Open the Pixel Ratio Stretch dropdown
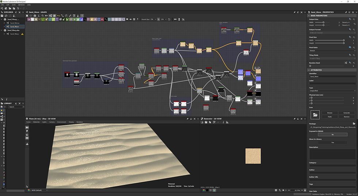Viewport: 358px width, 196px height. 332,51
